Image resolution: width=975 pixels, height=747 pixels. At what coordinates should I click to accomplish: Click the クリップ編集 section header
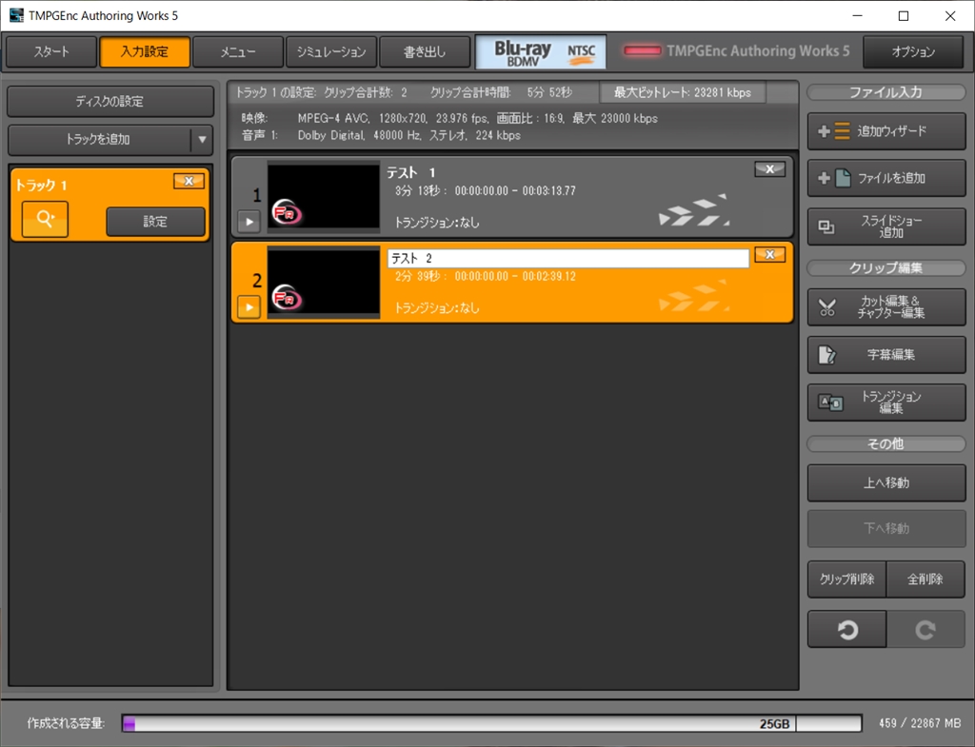pos(886,267)
